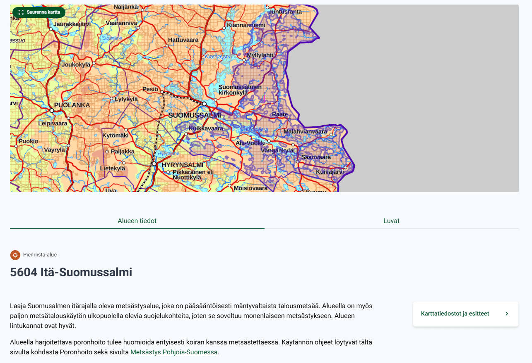Click the Näljänkä place name on the map
This screenshot has height=363, width=532.
[125, 7]
